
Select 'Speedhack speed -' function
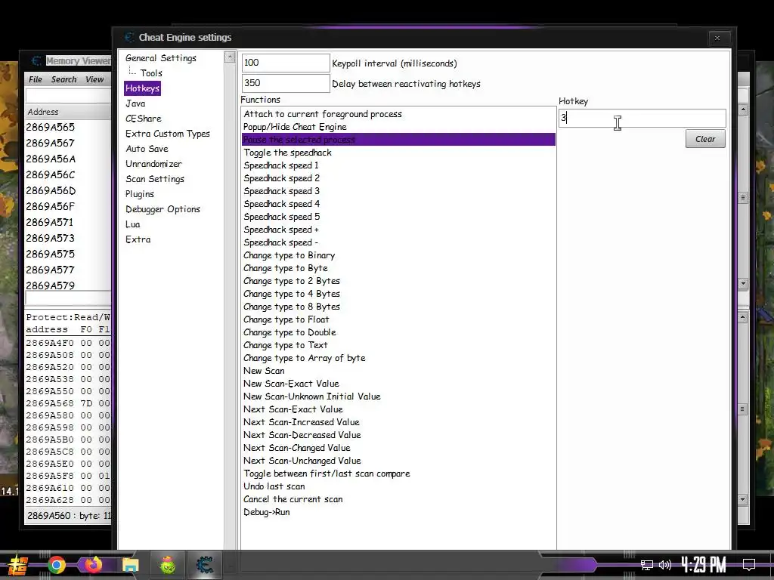coord(398,242)
